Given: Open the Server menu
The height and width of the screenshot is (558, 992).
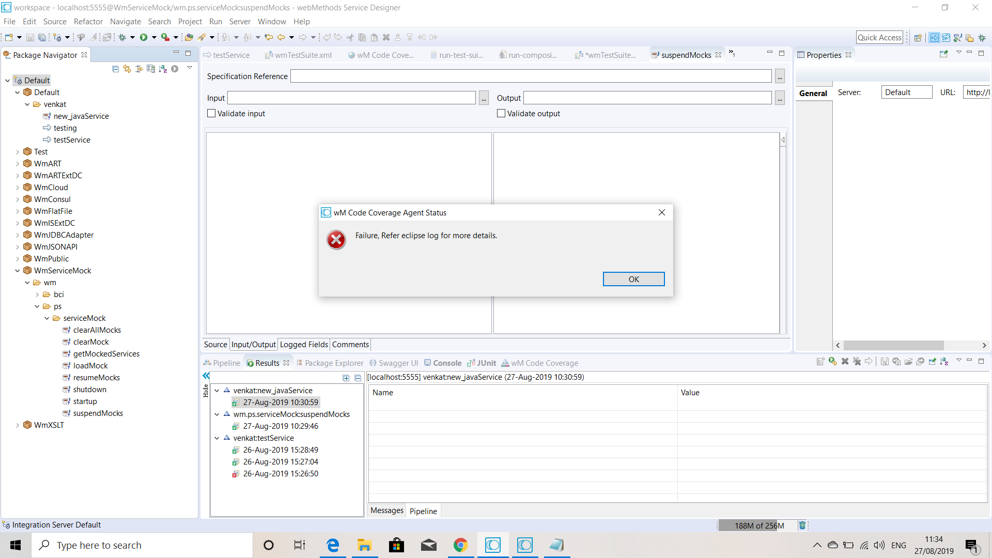Looking at the screenshot, I should point(240,22).
